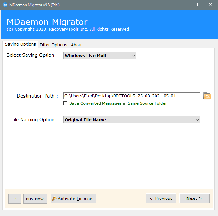Close the MDaemon Migrator window
Screen dimensions: 218x216
pos(211,5)
